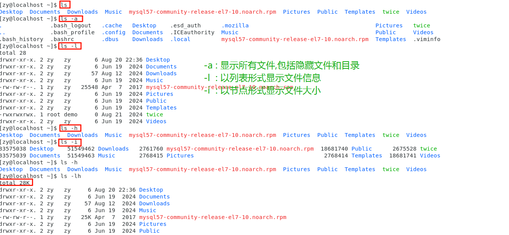
Task: Select inode number 51549462
Action: pyautogui.click(x=81, y=149)
